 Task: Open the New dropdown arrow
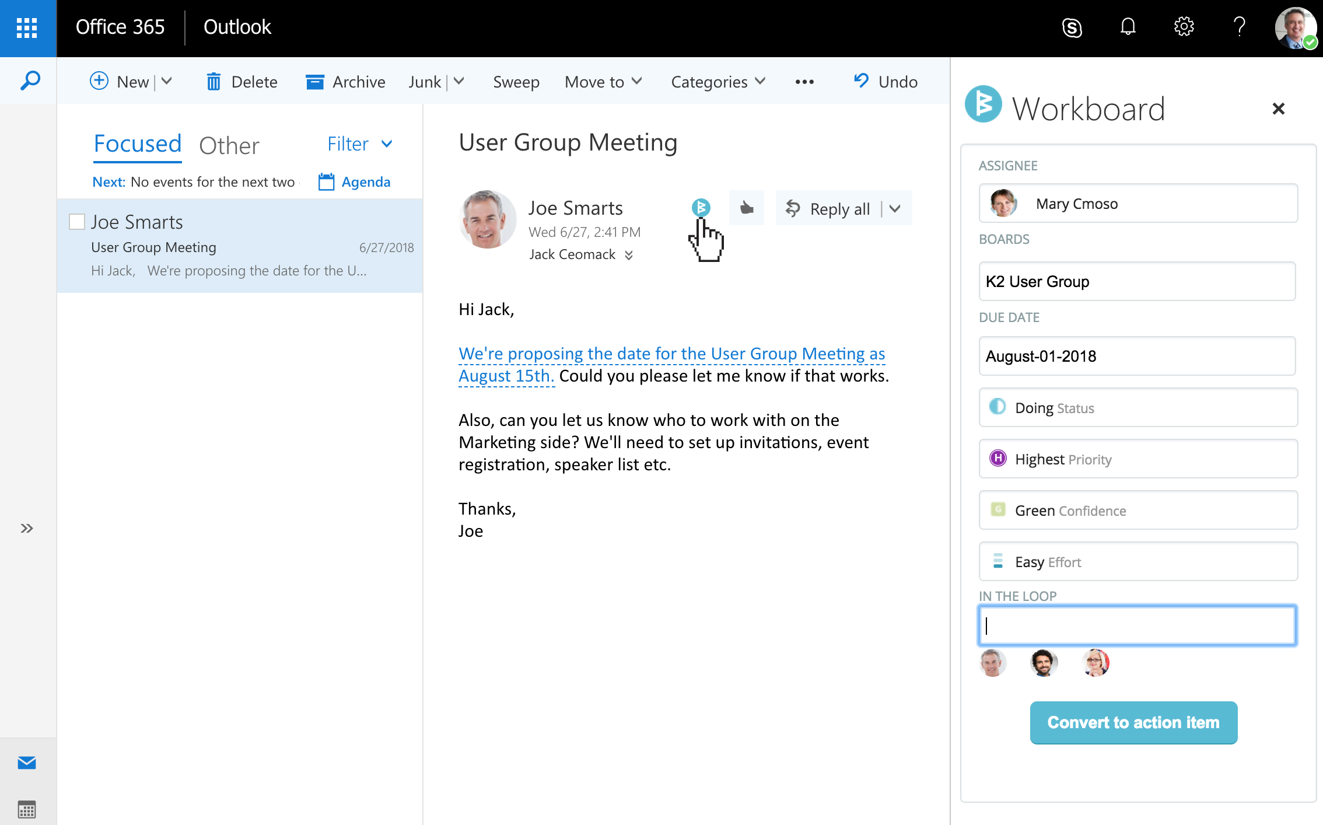tap(167, 82)
